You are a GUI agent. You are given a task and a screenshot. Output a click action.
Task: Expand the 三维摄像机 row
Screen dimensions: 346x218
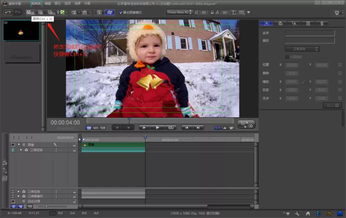tap(19, 196)
